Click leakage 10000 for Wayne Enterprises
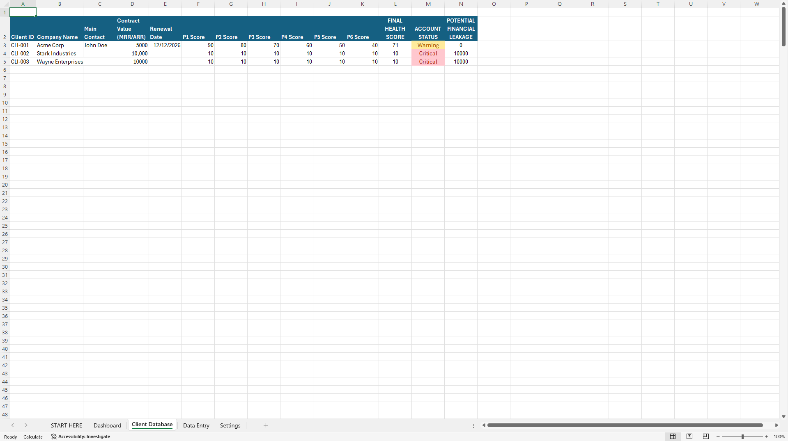The height and width of the screenshot is (441, 788). coord(461,62)
